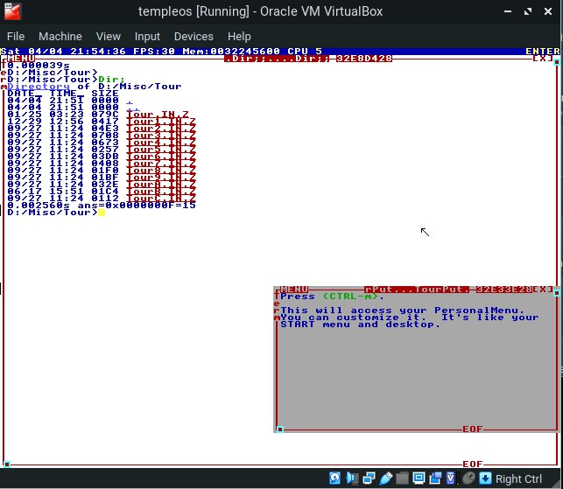Click the horizontal scroll marker of tour popup
Screen dimensions: 563x489
click(280, 430)
